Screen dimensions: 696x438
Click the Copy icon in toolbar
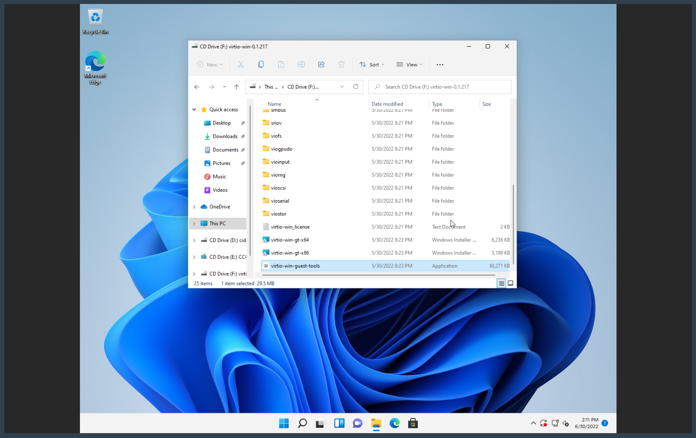(x=261, y=64)
